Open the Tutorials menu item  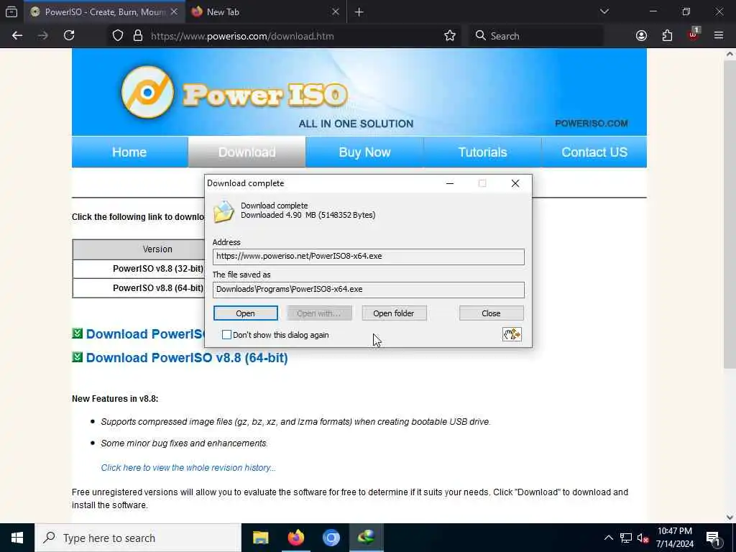(x=482, y=152)
